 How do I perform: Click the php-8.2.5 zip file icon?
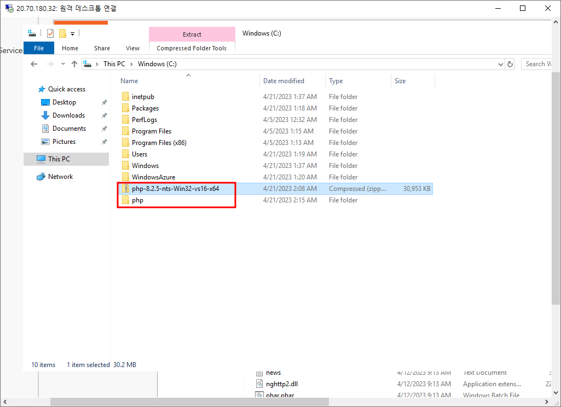[125, 189]
